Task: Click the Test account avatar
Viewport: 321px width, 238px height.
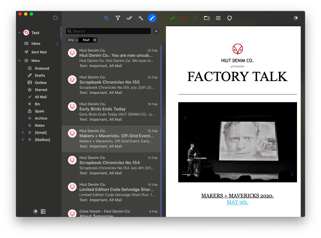Action: [26, 33]
